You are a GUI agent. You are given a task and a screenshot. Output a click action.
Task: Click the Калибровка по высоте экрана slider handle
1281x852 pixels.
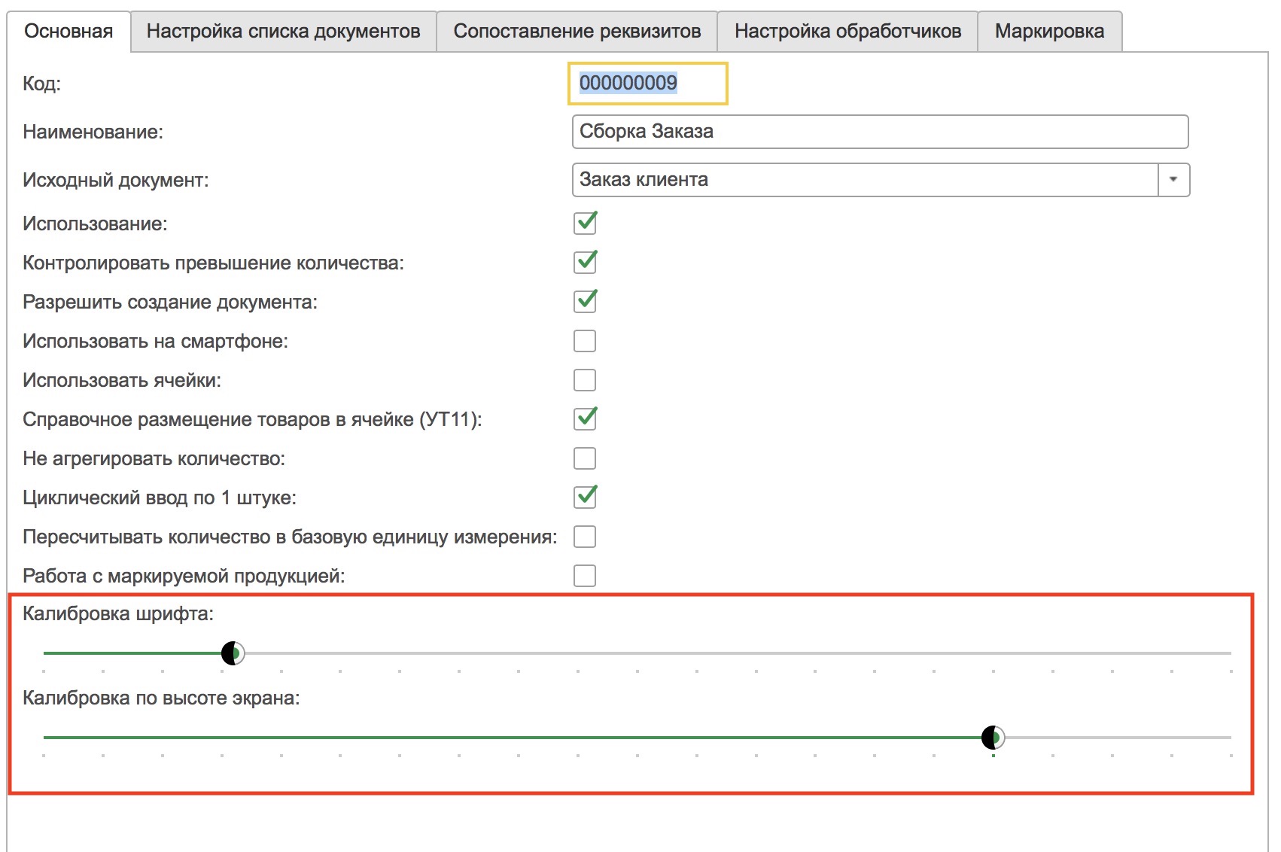[993, 738]
